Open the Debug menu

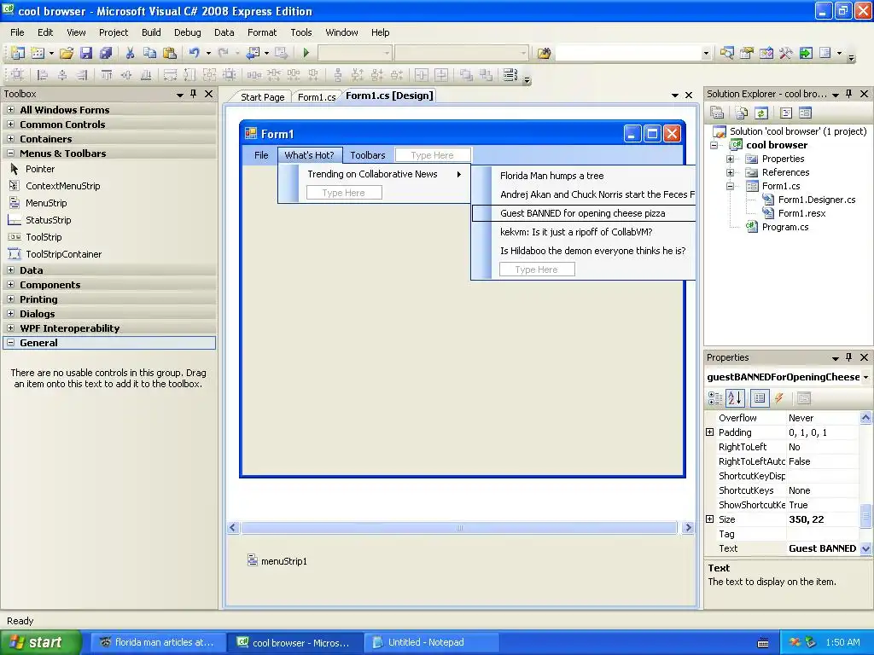(187, 32)
